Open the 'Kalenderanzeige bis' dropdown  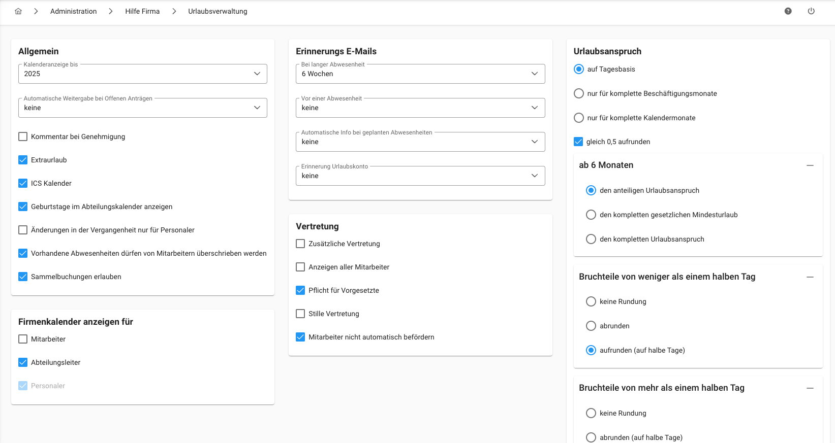click(x=142, y=74)
